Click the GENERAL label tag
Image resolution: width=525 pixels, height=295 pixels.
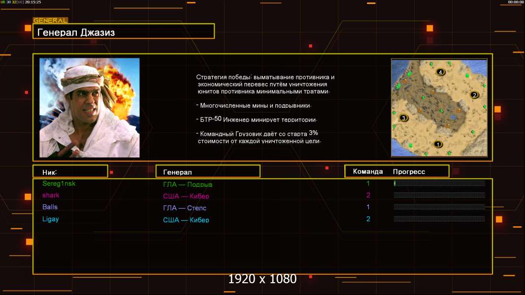point(51,20)
